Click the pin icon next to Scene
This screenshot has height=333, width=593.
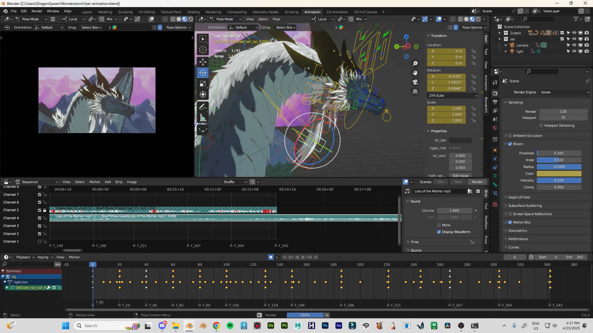click(587, 81)
